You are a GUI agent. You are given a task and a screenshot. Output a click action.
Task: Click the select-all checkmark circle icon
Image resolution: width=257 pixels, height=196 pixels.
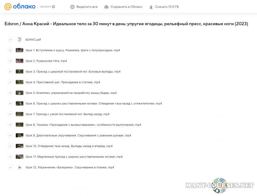(x=72, y=7)
